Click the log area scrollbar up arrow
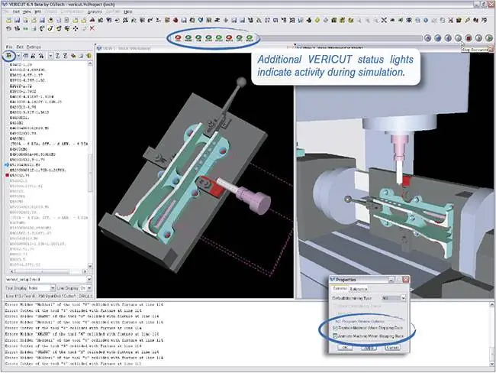The width and height of the screenshot is (496, 373). tap(492, 304)
